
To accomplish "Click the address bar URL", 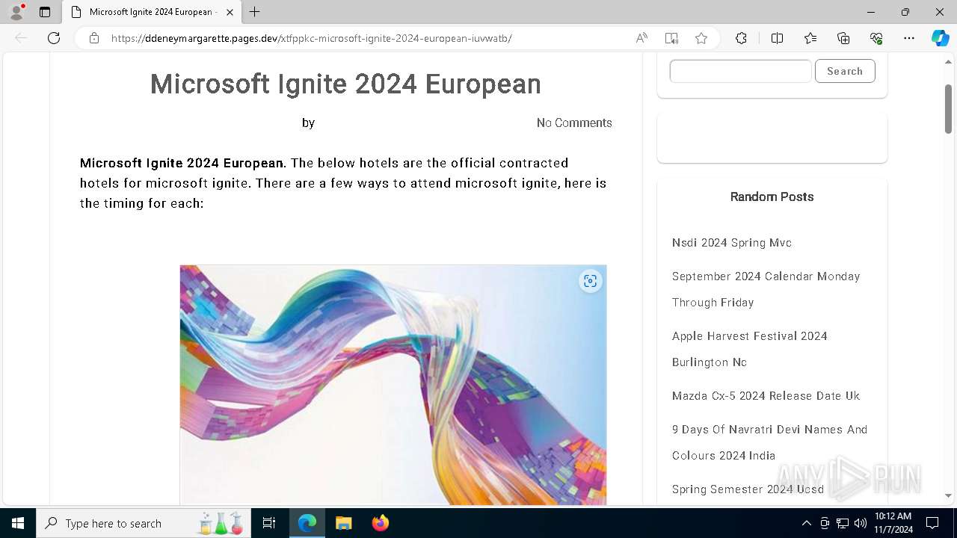I will (x=311, y=38).
